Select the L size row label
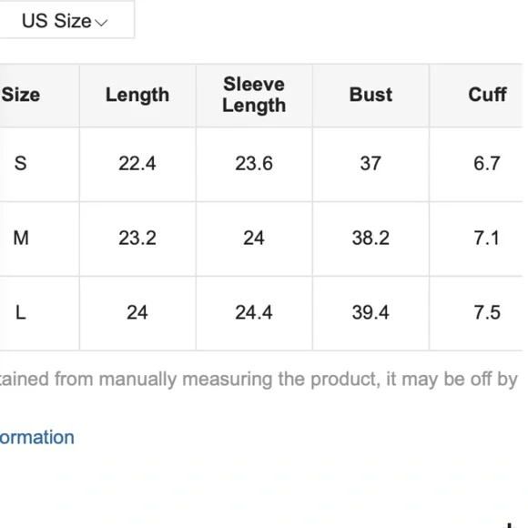The image size is (528, 528). coord(21,312)
